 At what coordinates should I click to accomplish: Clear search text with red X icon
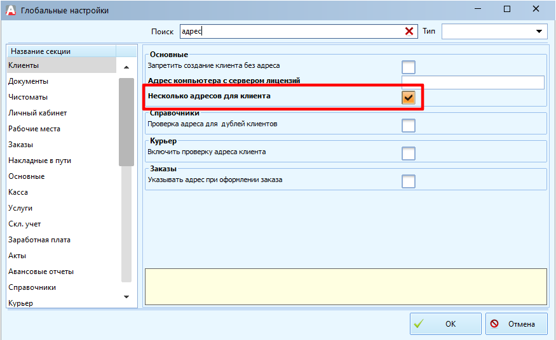(409, 32)
